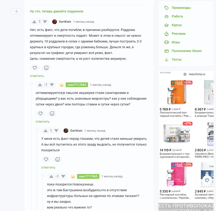Add emoji reaction to first user7717065 comment
This screenshot has height=211, width=216.
coord(52,114)
